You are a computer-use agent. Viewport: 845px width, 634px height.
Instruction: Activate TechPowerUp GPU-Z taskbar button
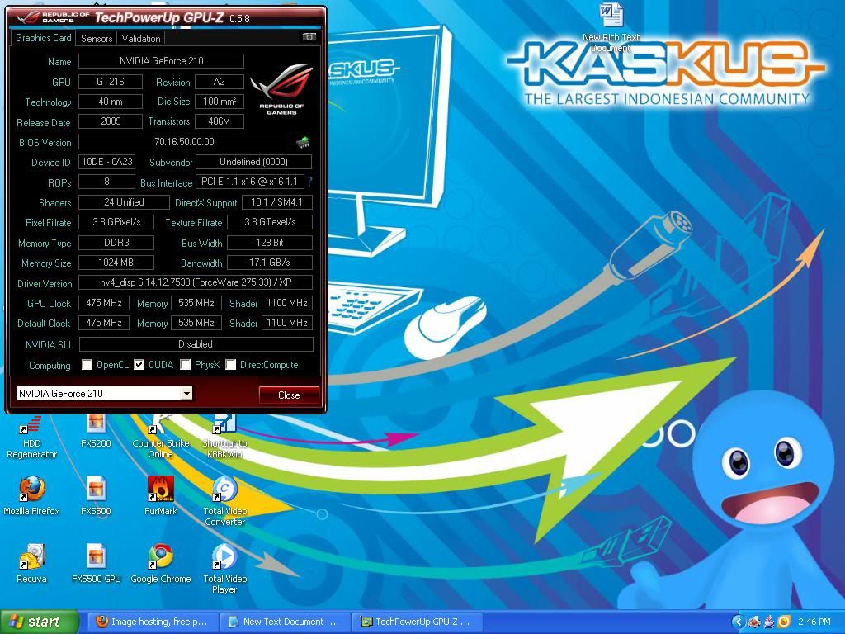pyautogui.click(x=417, y=622)
